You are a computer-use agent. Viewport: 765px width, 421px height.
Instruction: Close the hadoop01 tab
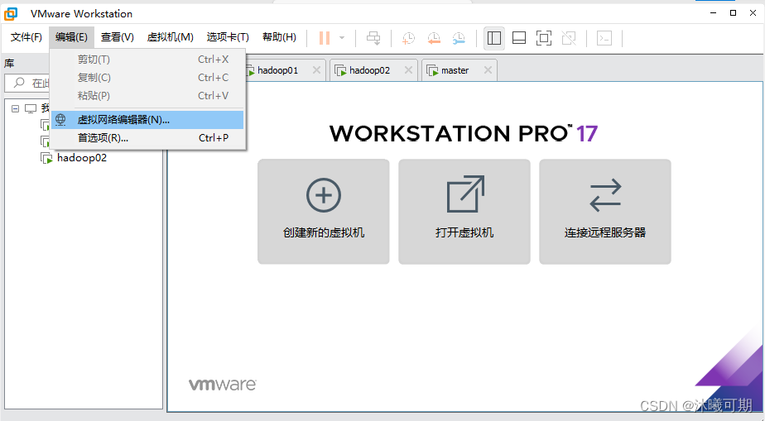(316, 70)
